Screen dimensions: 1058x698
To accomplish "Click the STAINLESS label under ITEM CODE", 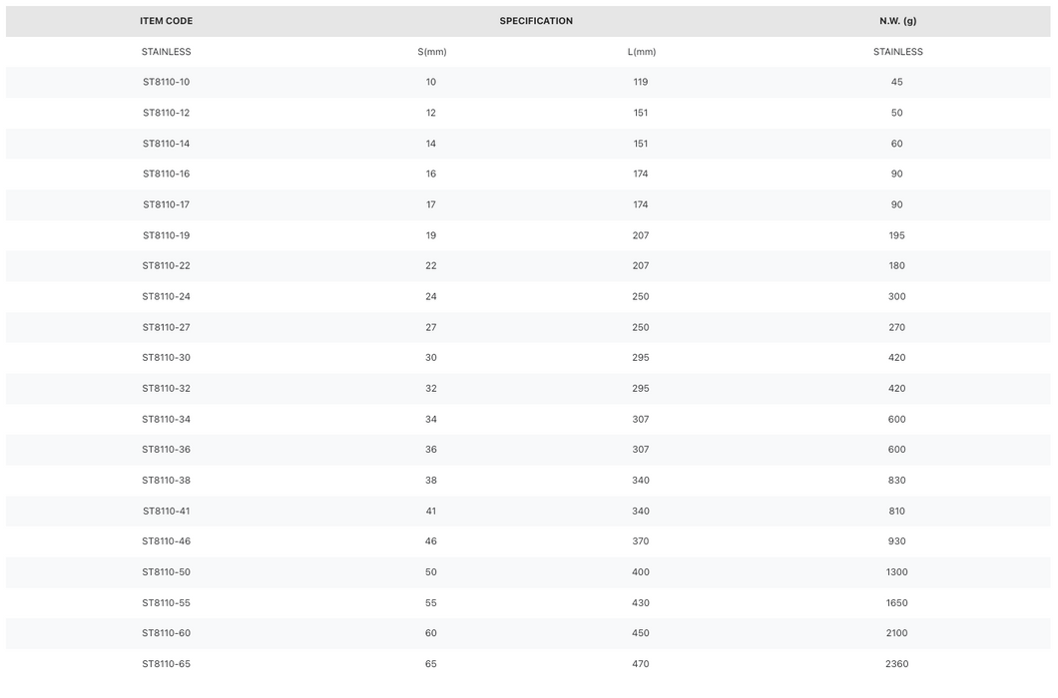I will [166, 52].
